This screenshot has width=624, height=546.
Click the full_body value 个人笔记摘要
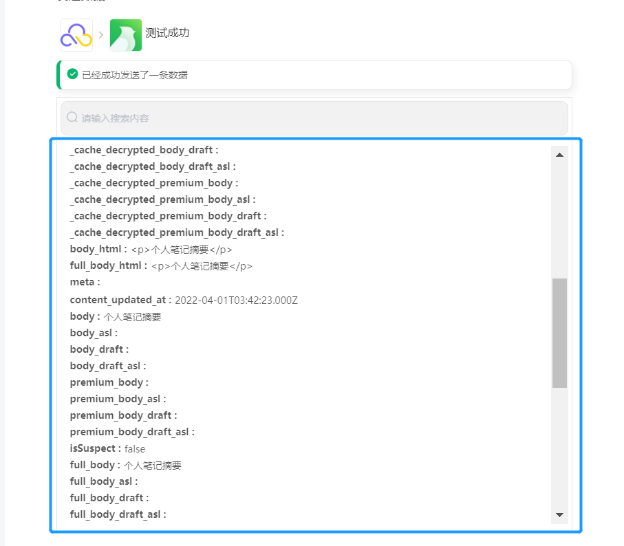click(x=153, y=466)
